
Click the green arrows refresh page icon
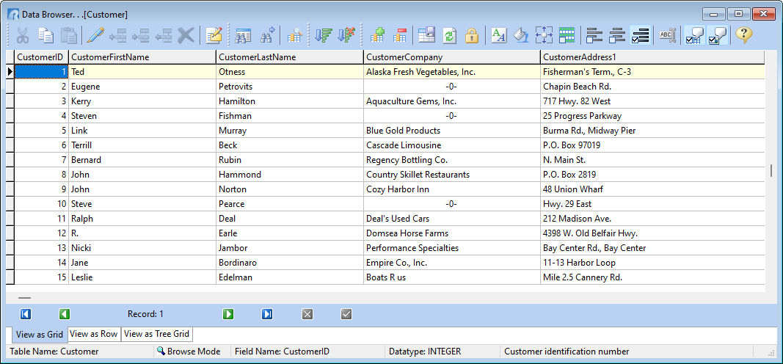tap(450, 35)
